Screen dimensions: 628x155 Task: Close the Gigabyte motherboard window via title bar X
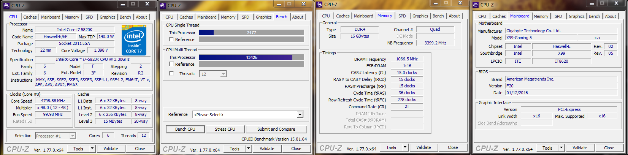[x=616, y=3]
